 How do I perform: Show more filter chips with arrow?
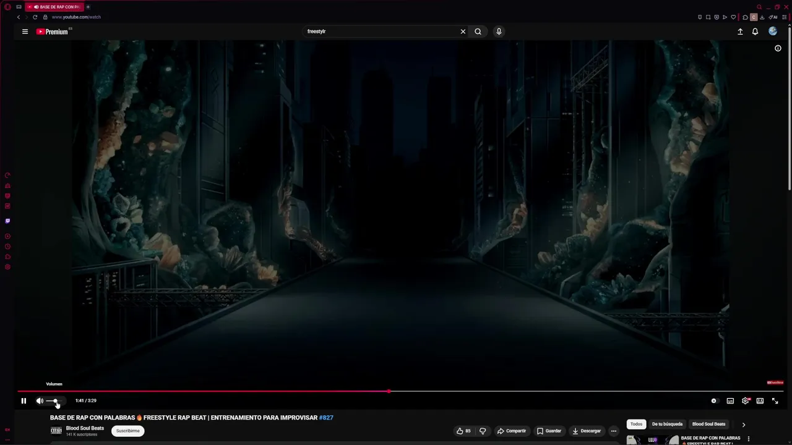tap(744, 425)
